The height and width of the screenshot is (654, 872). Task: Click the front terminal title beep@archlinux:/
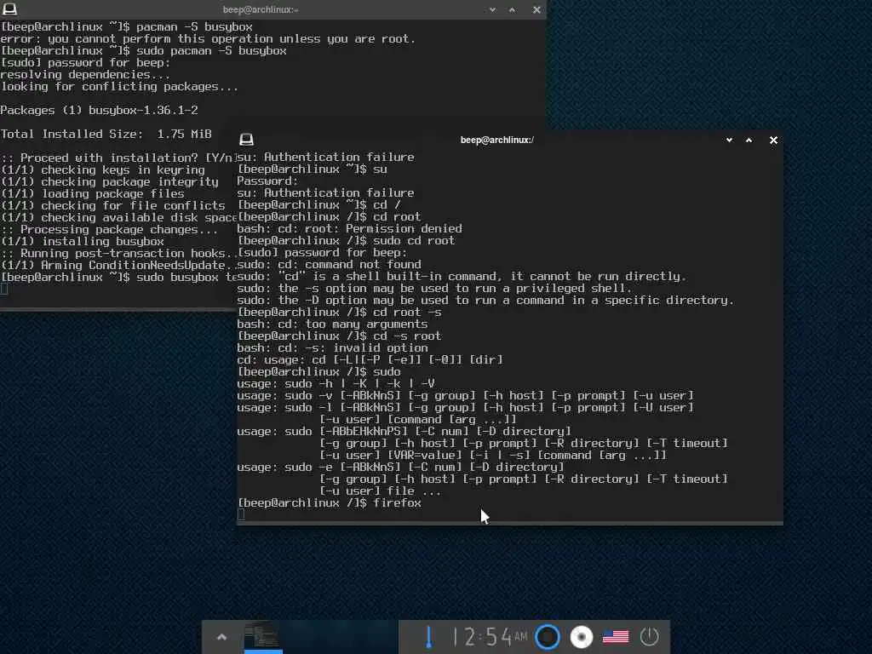pyautogui.click(x=497, y=141)
